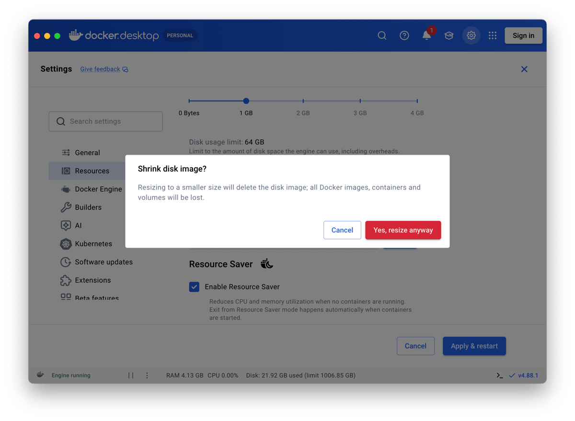Cancel the Shrink disk image dialog
The width and height of the screenshot is (575, 421).
(x=342, y=230)
